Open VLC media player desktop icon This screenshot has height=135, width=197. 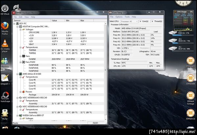pos(5,46)
